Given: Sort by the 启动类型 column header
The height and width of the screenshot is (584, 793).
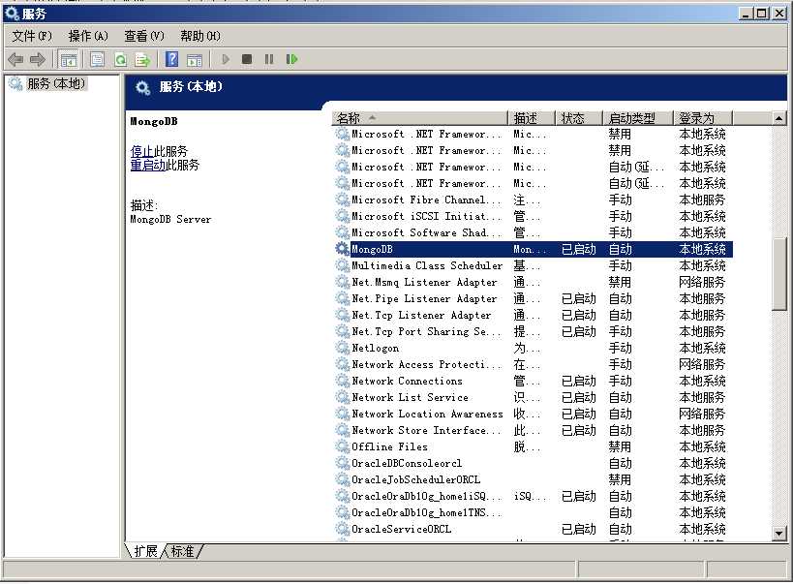Looking at the screenshot, I should pyautogui.click(x=638, y=118).
